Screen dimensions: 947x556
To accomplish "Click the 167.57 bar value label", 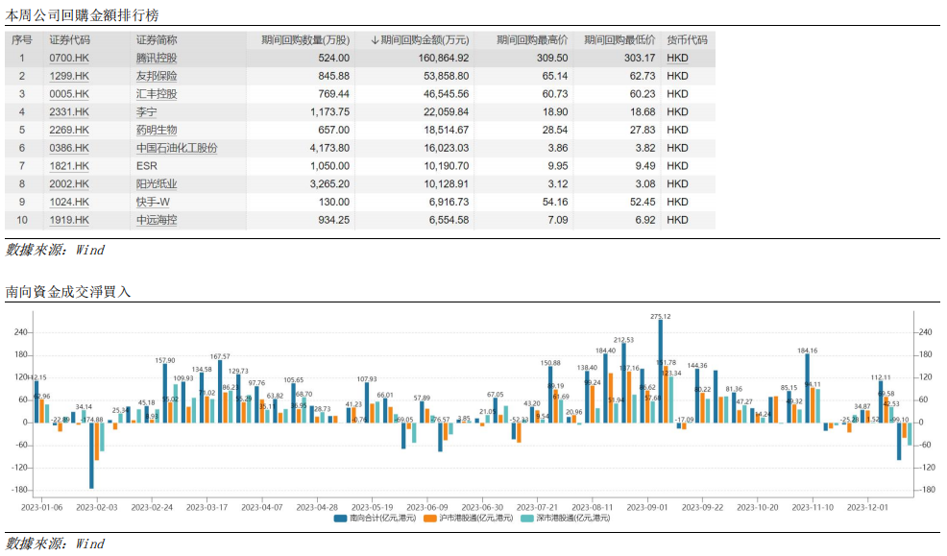I will pyautogui.click(x=220, y=357).
